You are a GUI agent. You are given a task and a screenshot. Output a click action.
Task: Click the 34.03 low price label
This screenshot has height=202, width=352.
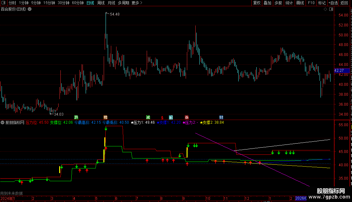(59, 114)
